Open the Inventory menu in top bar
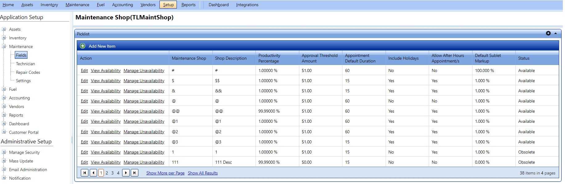The image size is (565, 184). [x=49, y=5]
